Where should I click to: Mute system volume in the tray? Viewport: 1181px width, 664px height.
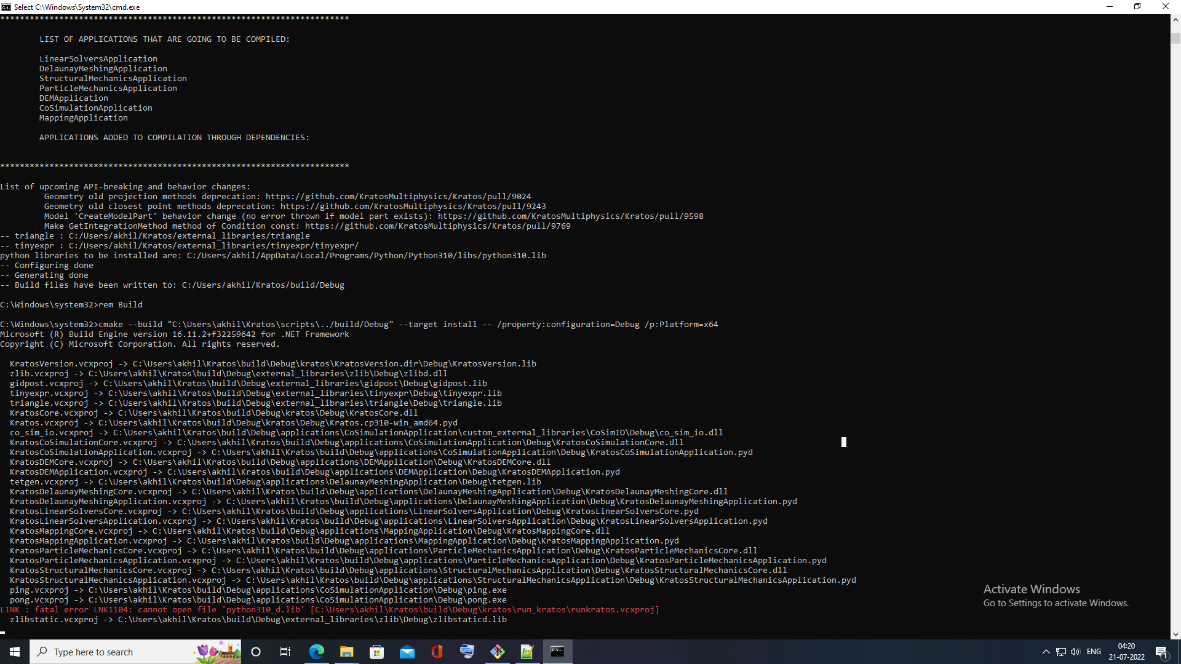point(1075,652)
